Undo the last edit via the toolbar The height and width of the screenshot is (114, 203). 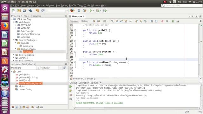(37, 10)
